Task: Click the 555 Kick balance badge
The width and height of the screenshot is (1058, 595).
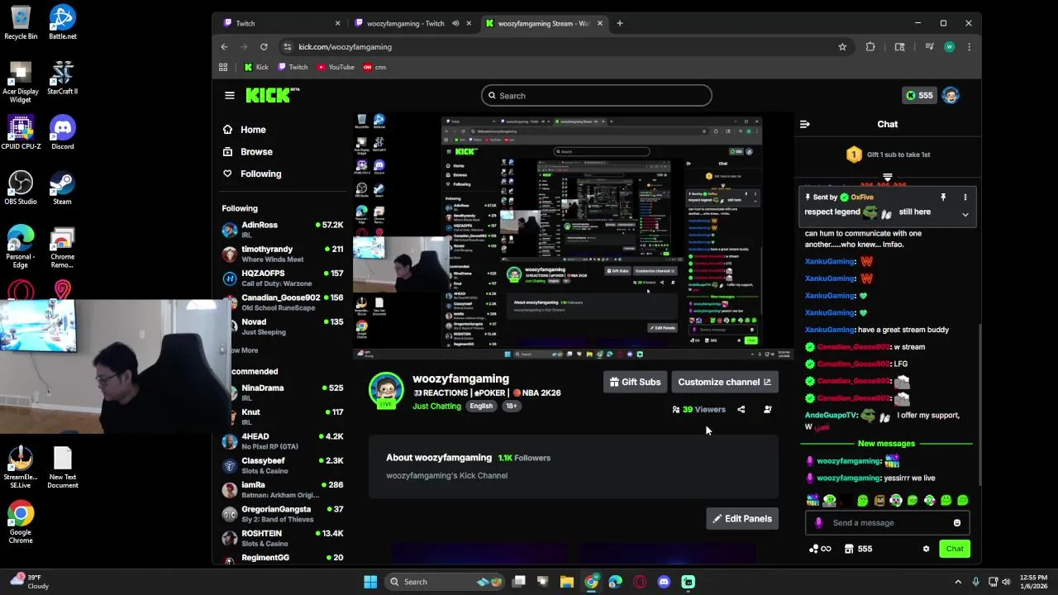Action: point(918,95)
